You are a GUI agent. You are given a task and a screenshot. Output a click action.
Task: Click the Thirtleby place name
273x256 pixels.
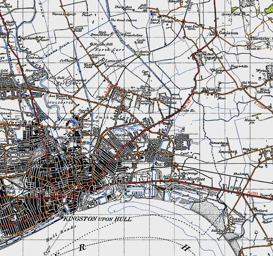tap(260, 38)
